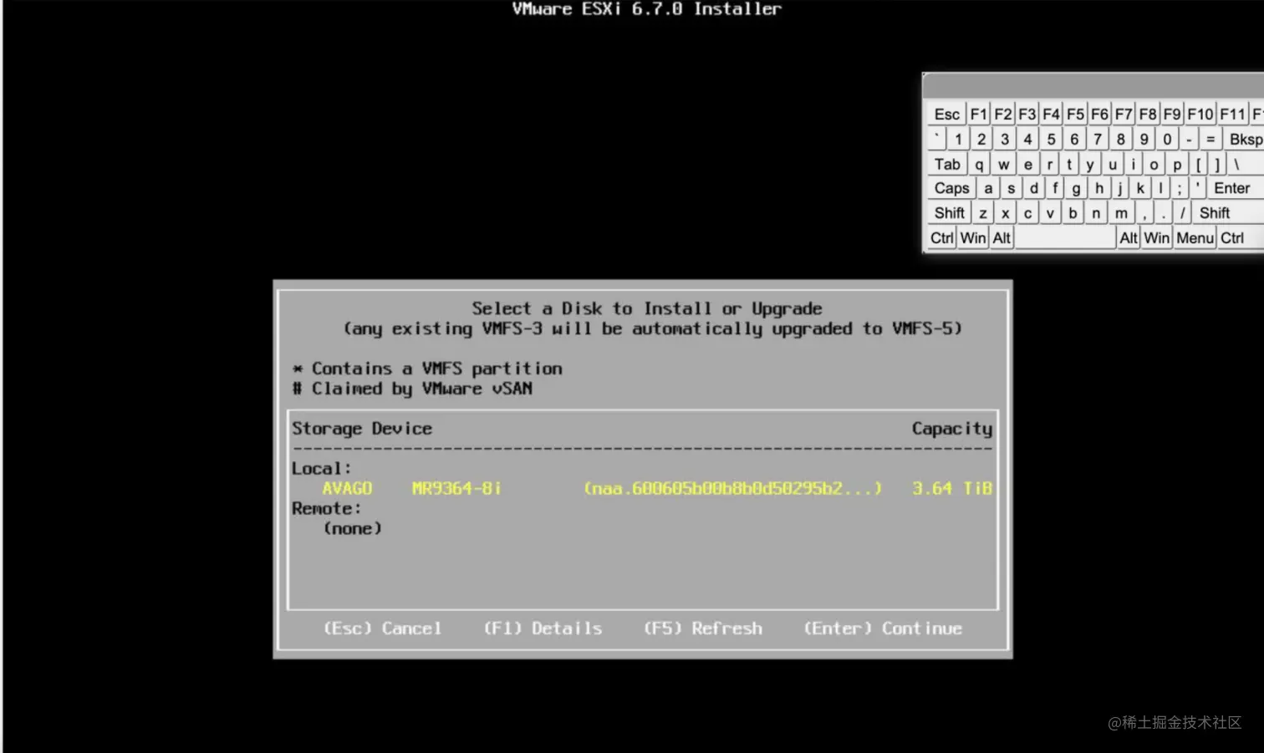Click the comma key
Viewport: 1264px width, 753px height.
coord(1144,213)
